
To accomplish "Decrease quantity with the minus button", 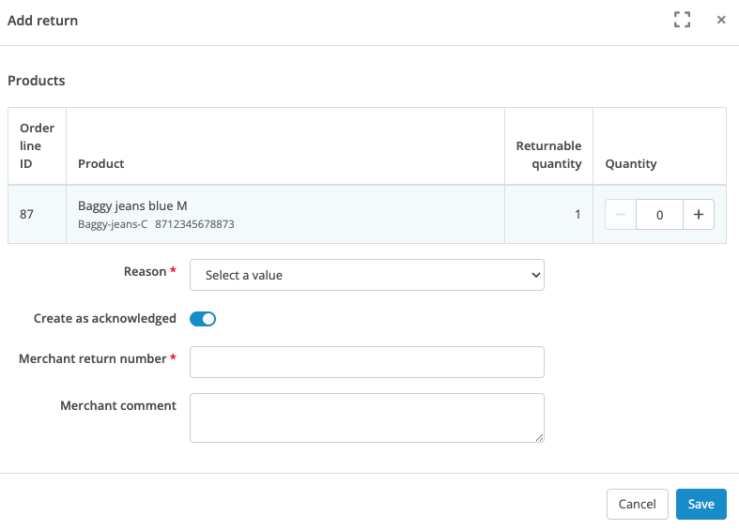I will [621, 215].
